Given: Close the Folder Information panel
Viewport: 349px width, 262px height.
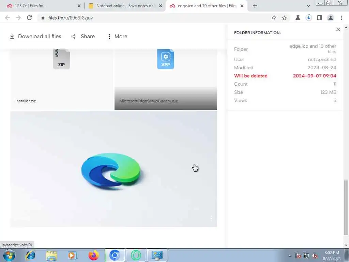Looking at the screenshot, I should click(338, 29).
